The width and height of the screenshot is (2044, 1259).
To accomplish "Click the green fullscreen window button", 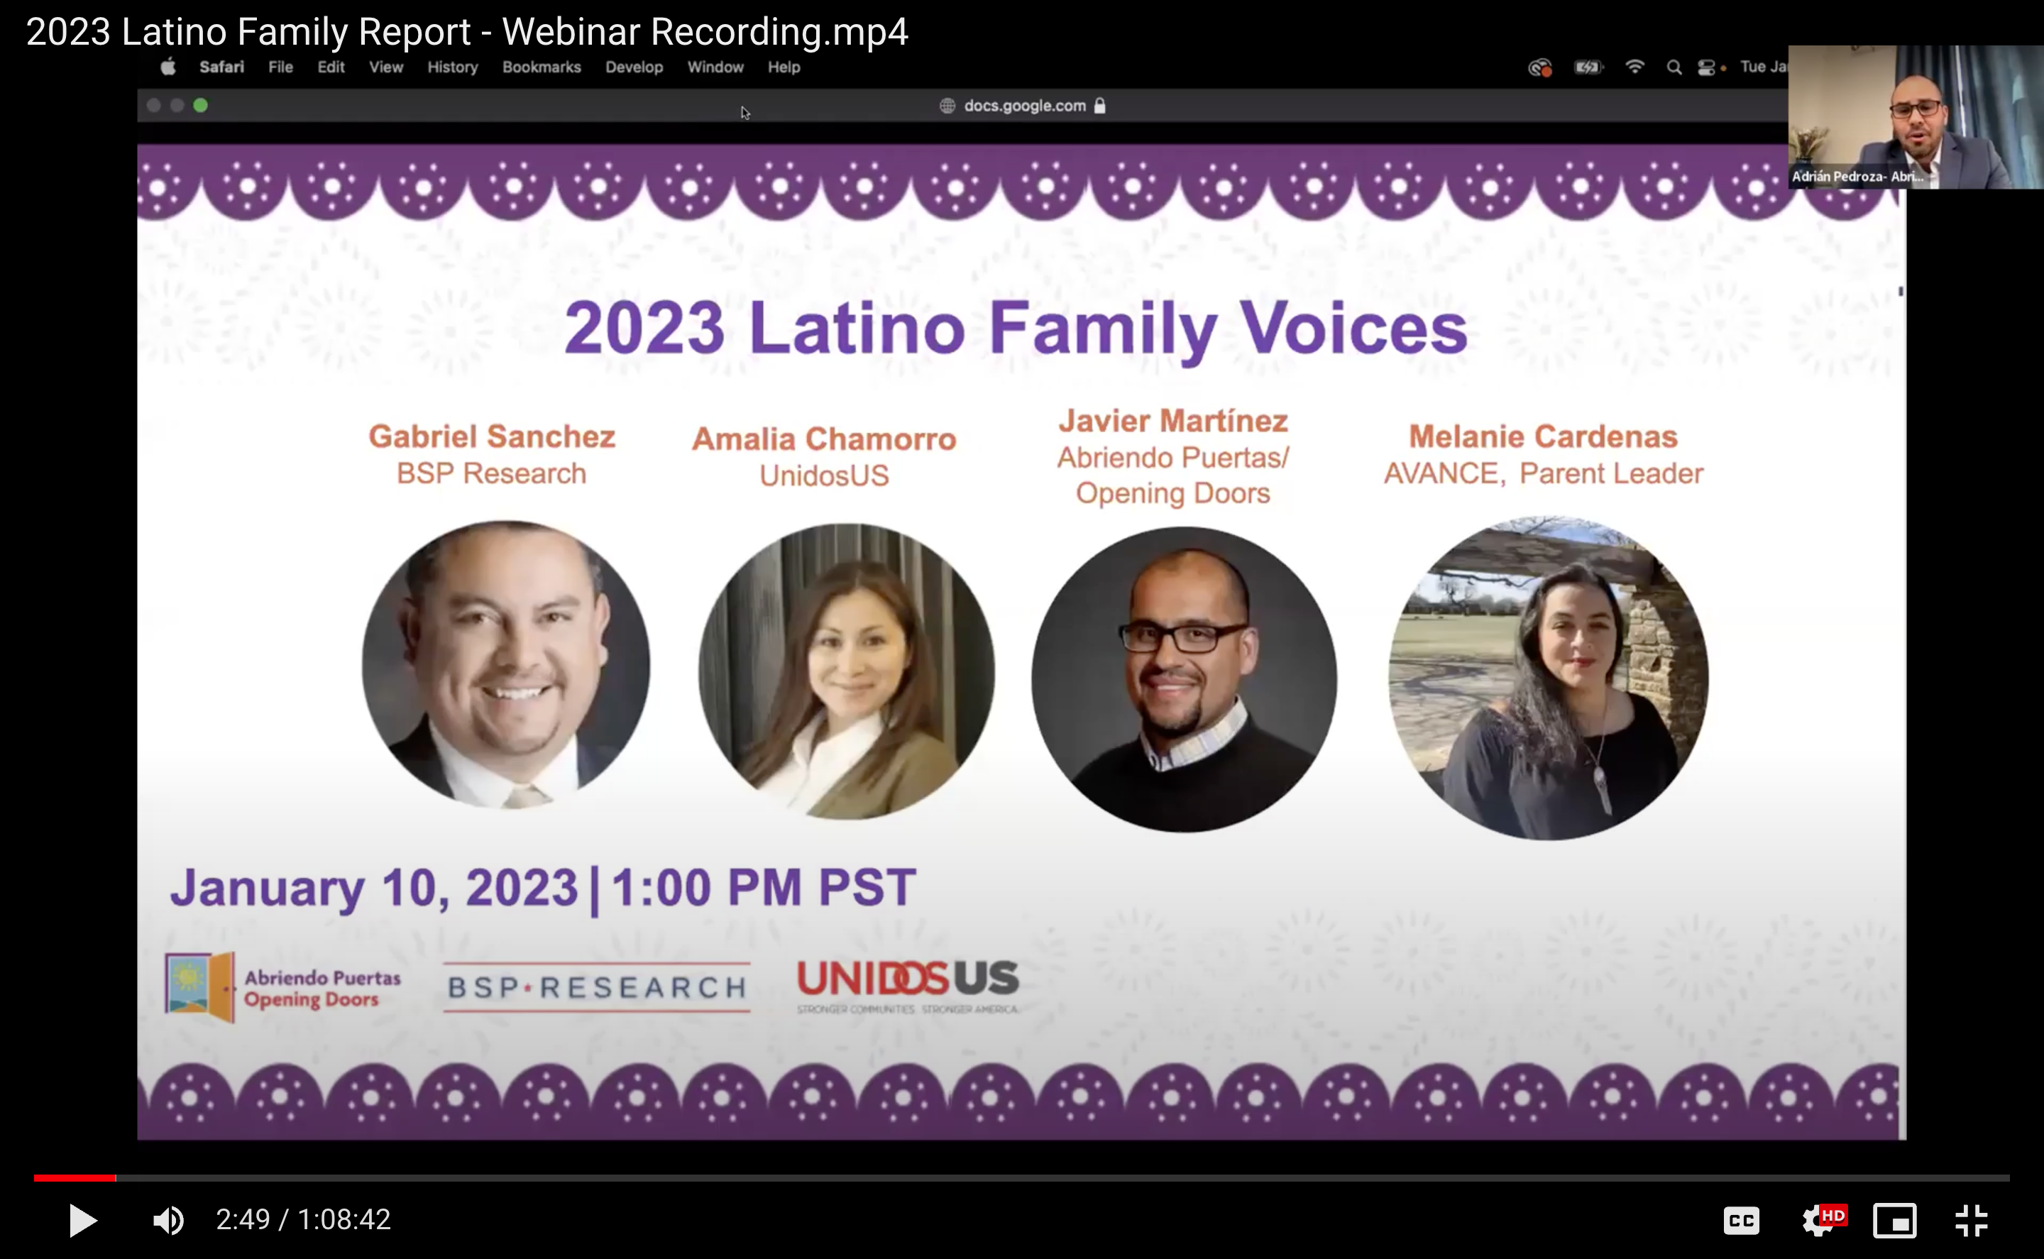I will (x=201, y=106).
